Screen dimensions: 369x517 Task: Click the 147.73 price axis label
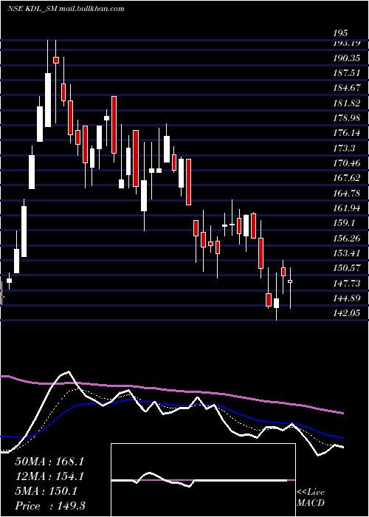[346, 283]
